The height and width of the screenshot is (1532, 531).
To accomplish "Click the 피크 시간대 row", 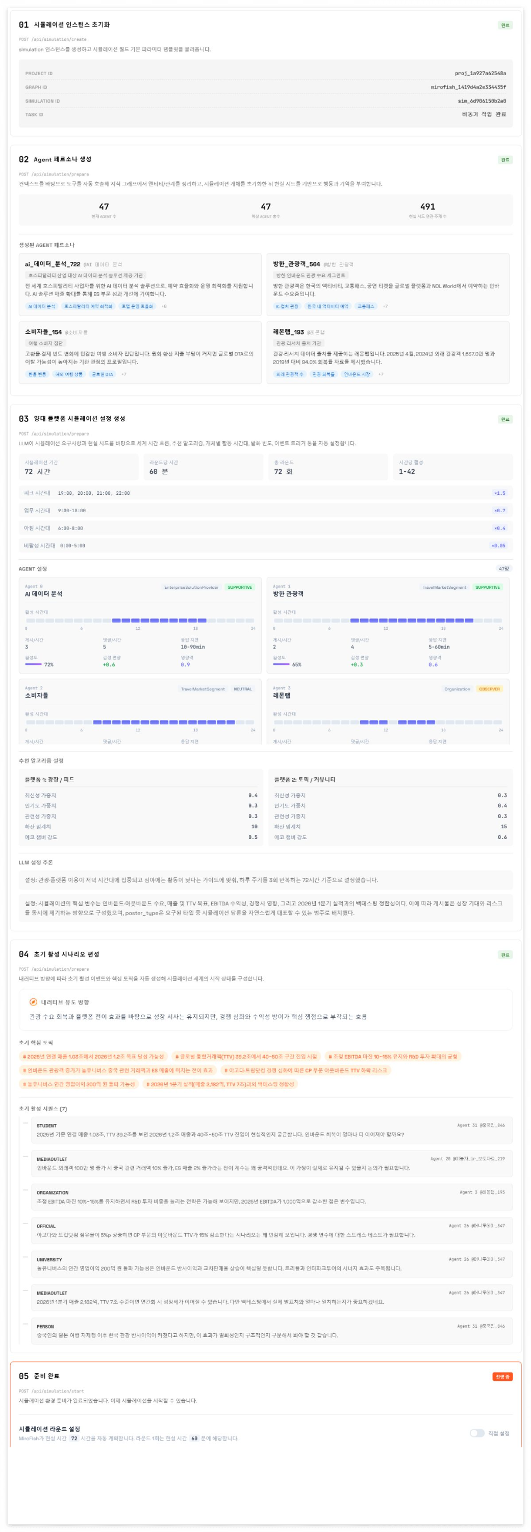I will pos(265,493).
